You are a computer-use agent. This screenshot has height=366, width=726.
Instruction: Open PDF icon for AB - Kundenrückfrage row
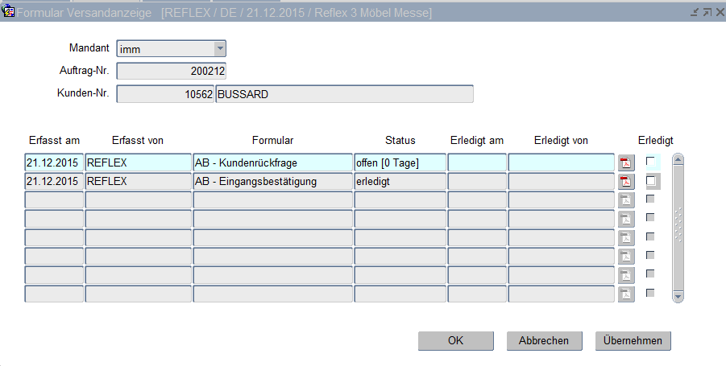tap(626, 162)
